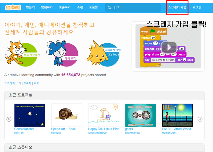Image resolution: width=213 pixels, height=152 pixels.
Task: Focus the 검색 search field
Action: [133, 7]
